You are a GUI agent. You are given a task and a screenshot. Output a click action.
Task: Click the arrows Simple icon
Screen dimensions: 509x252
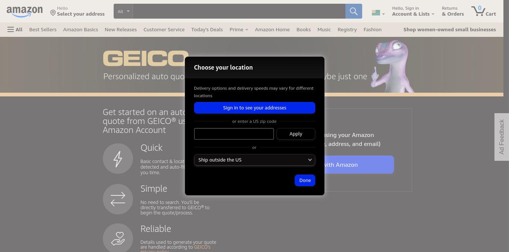pos(118,199)
